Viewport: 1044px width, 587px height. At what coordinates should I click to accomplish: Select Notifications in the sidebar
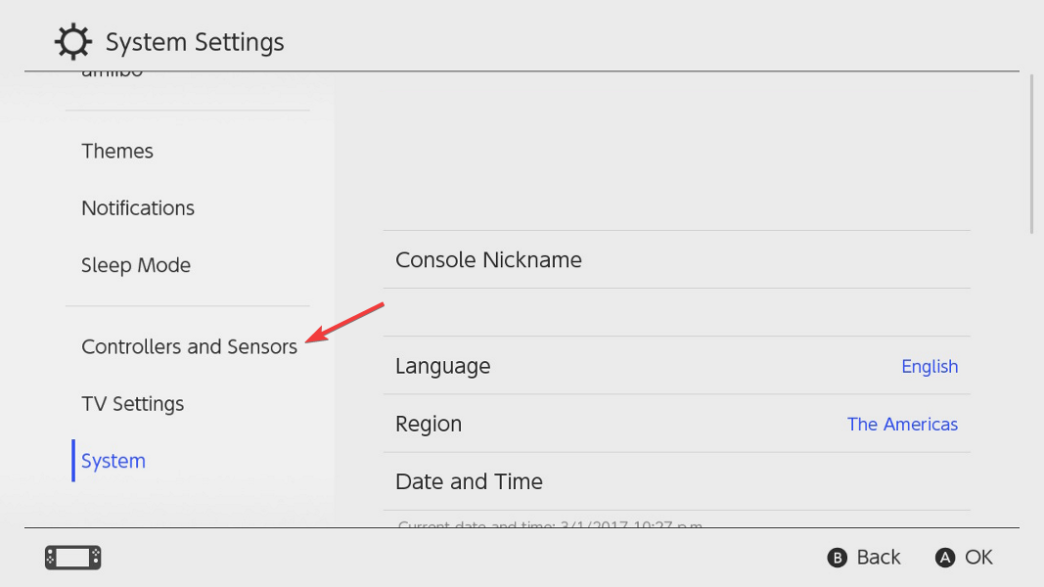(138, 208)
